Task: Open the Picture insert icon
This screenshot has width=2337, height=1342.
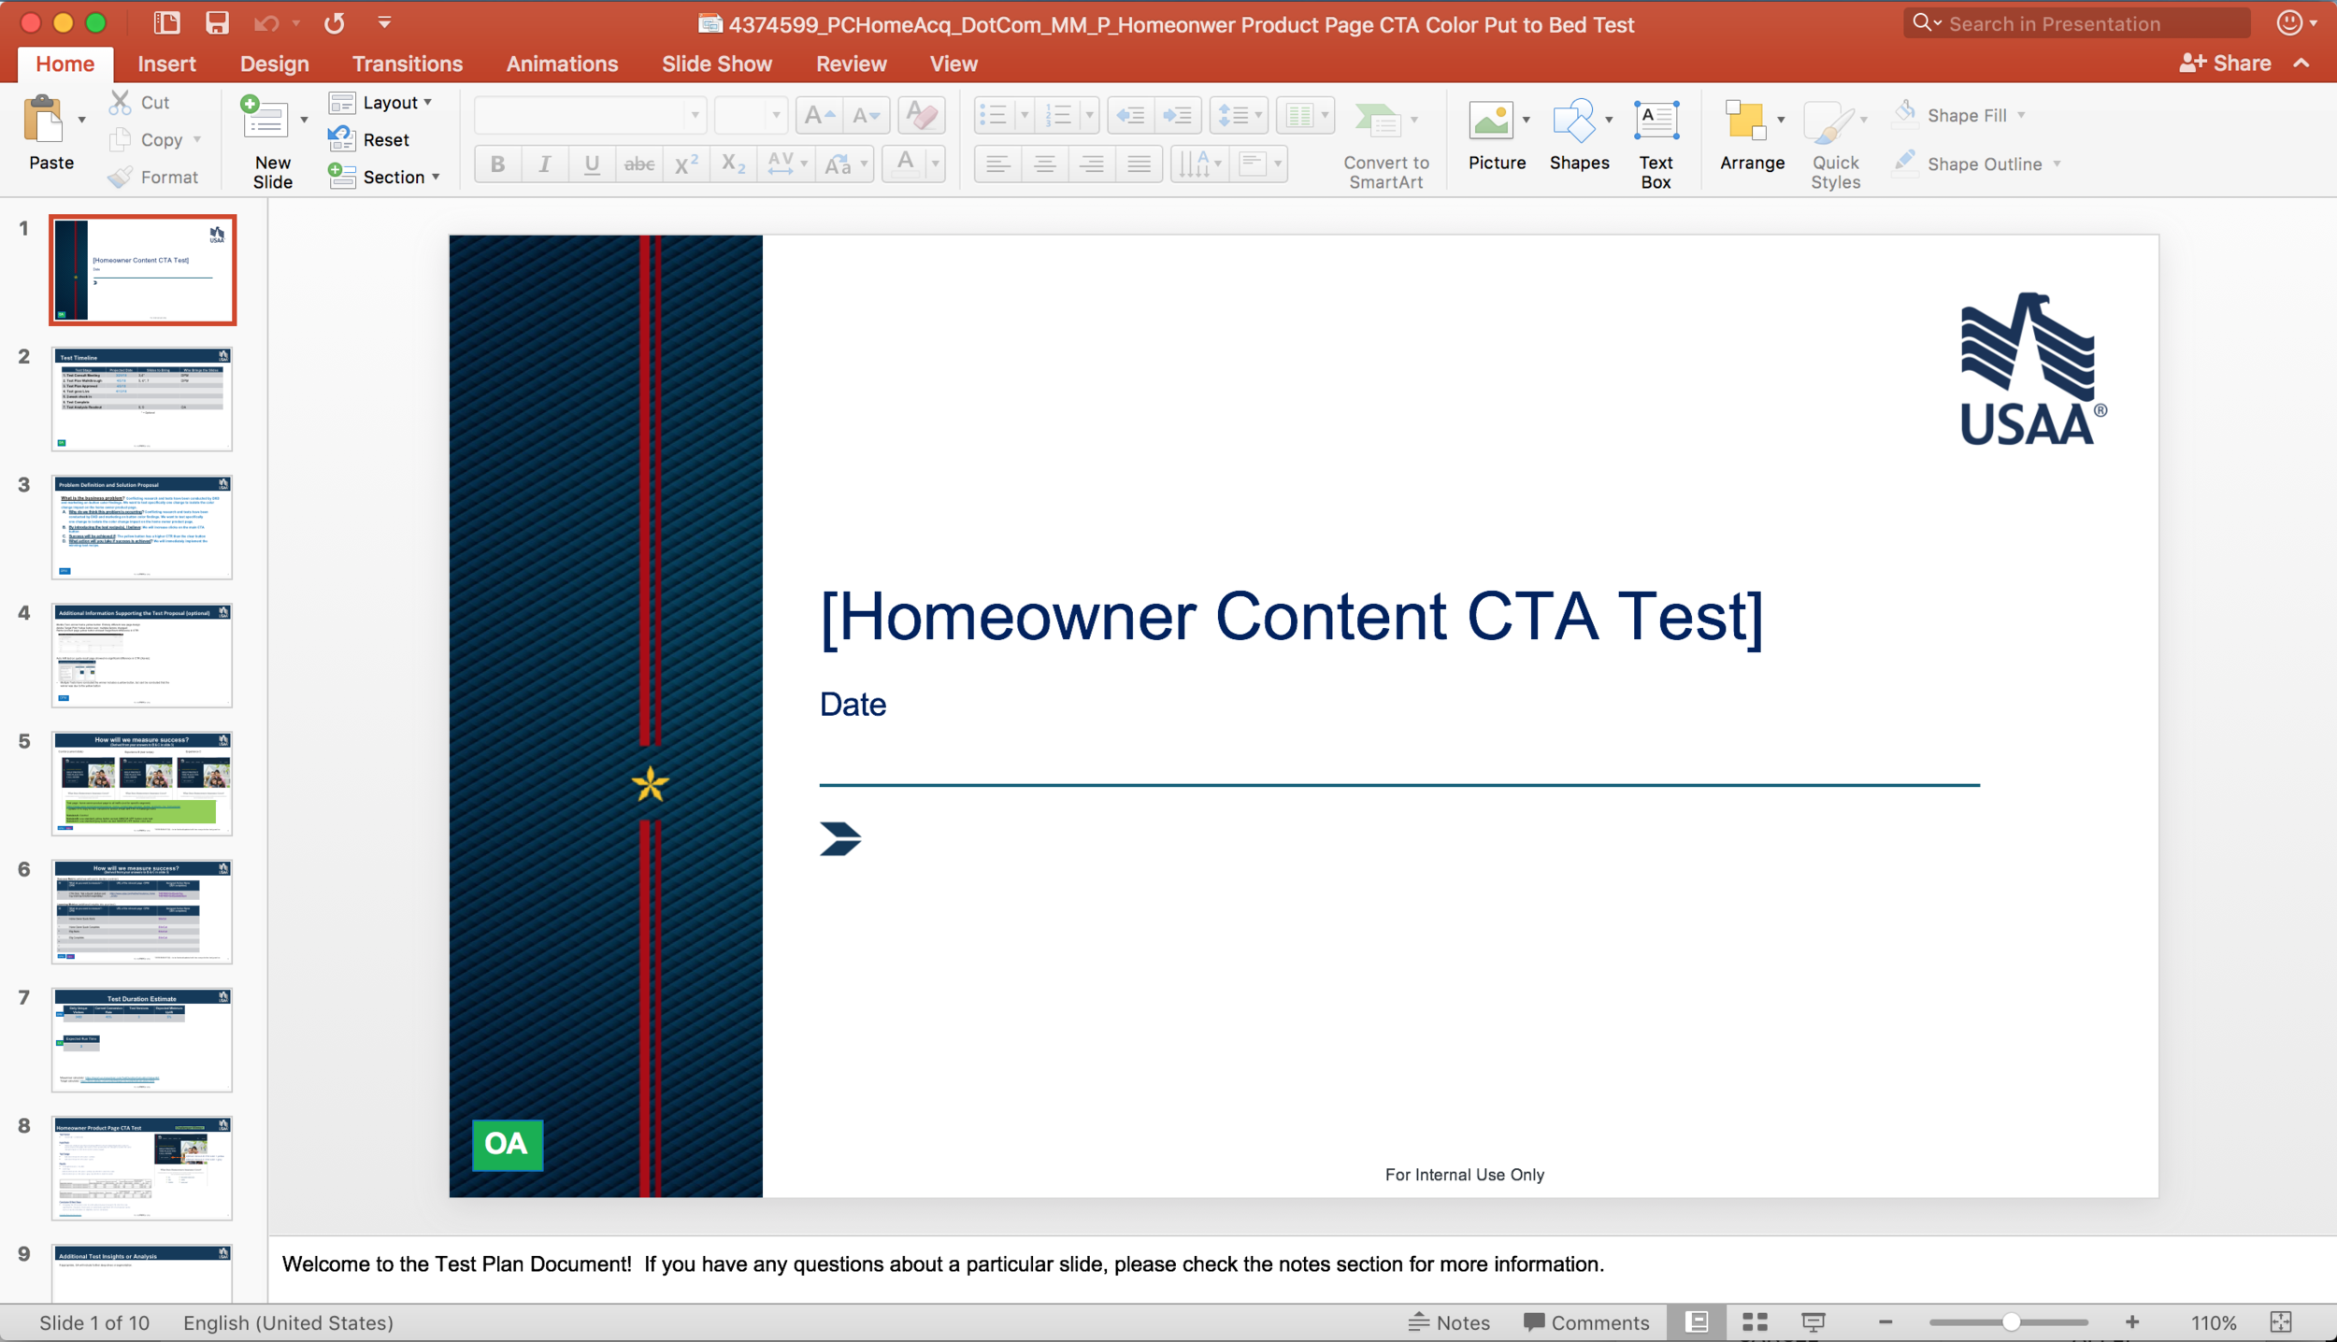Action: (1491, 121)
